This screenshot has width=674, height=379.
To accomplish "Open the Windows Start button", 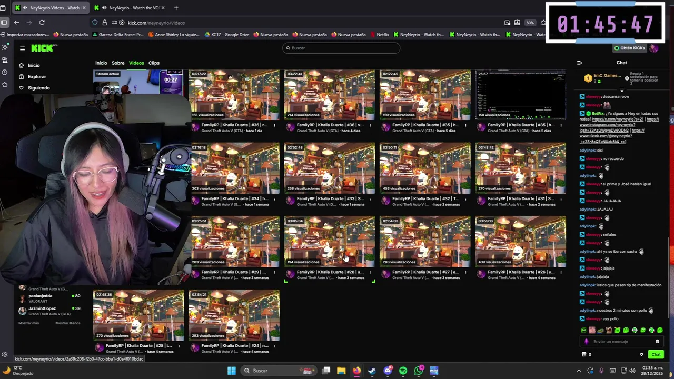I will [232, 371].
